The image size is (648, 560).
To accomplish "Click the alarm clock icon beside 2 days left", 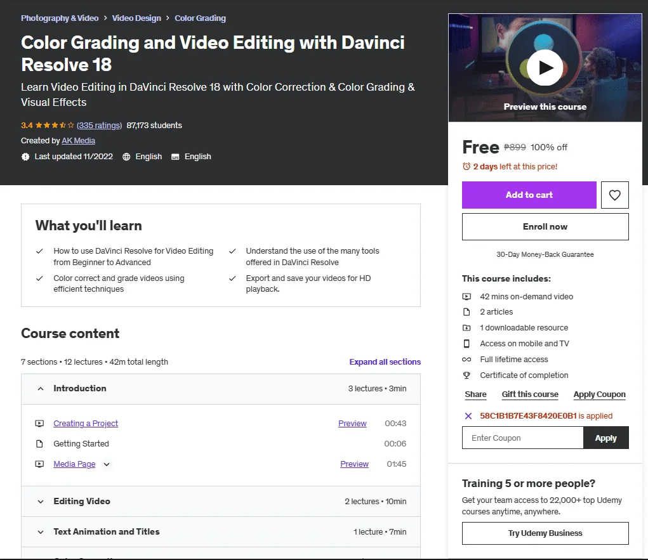I will (466, 166).
